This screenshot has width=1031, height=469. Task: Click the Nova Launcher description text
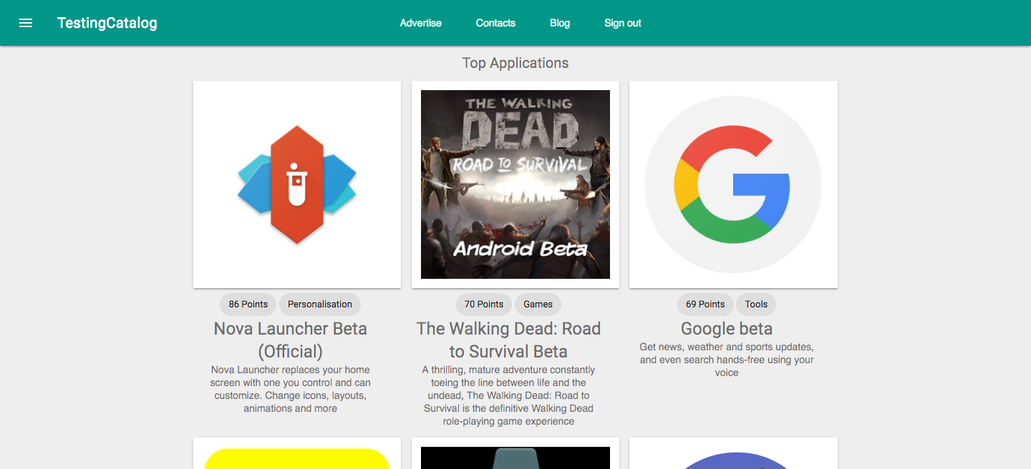pyautogui.click(x=291, y=389)
